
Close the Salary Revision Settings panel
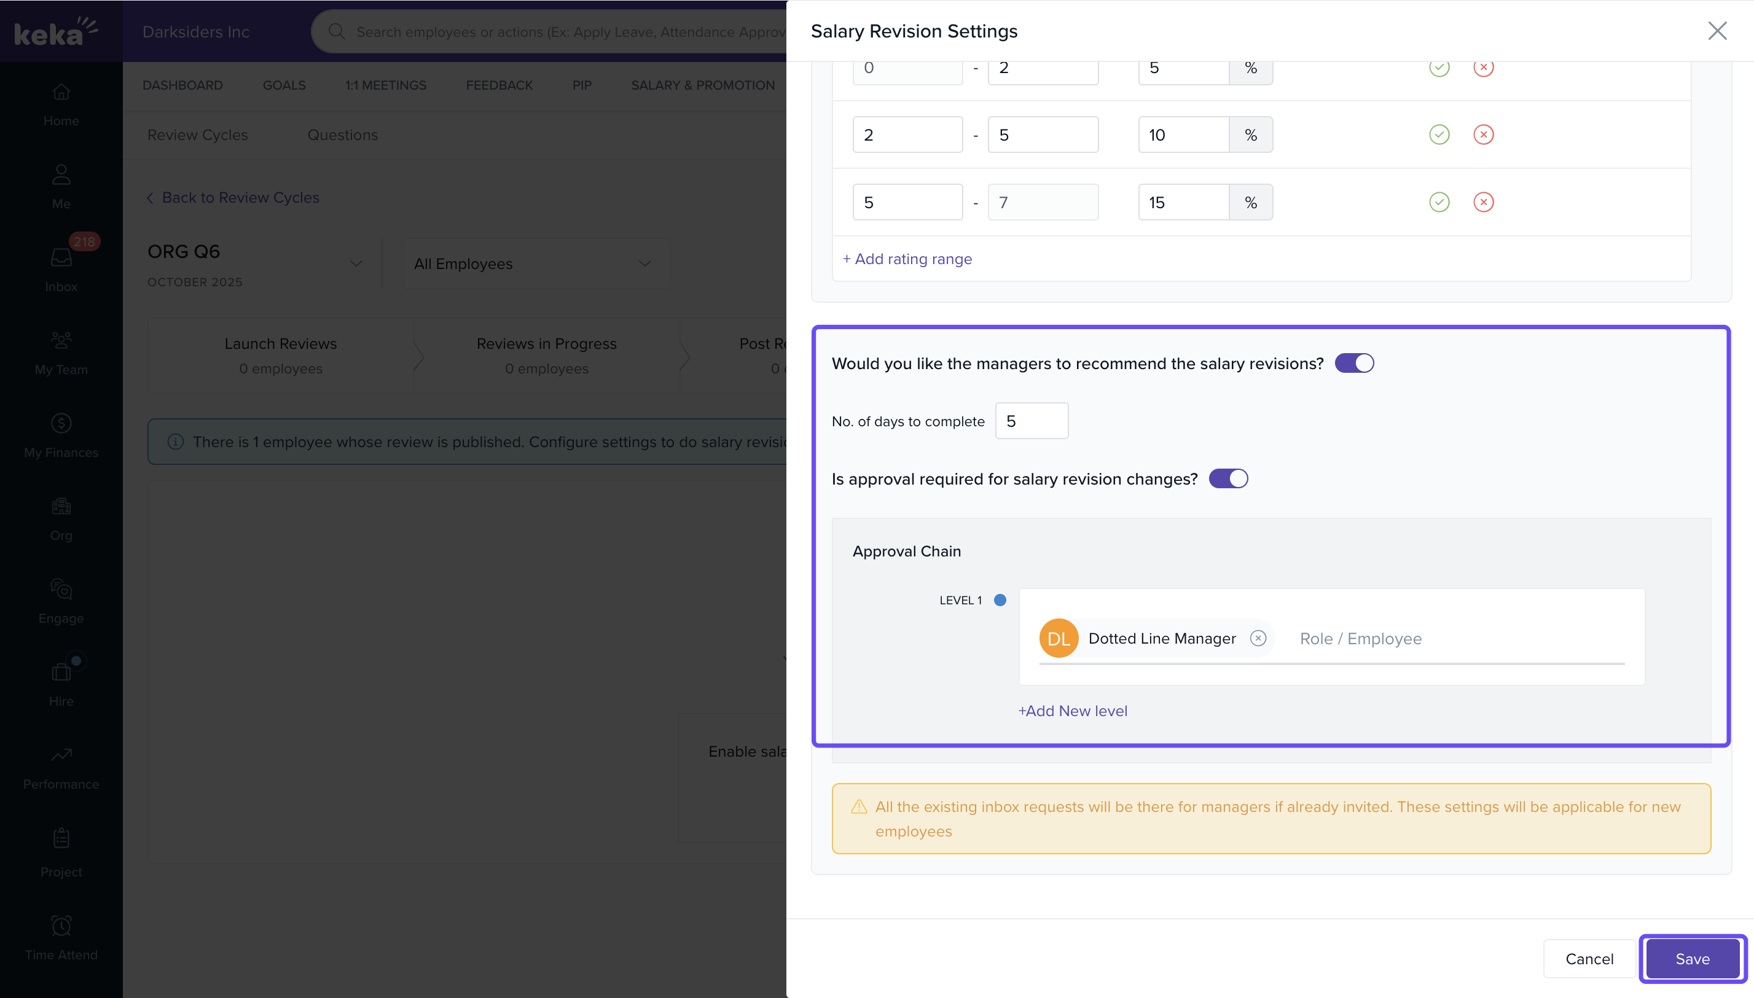[x=1717, y=31]
